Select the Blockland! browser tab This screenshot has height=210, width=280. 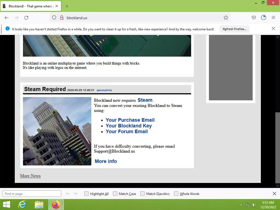[x=31, y=6]
